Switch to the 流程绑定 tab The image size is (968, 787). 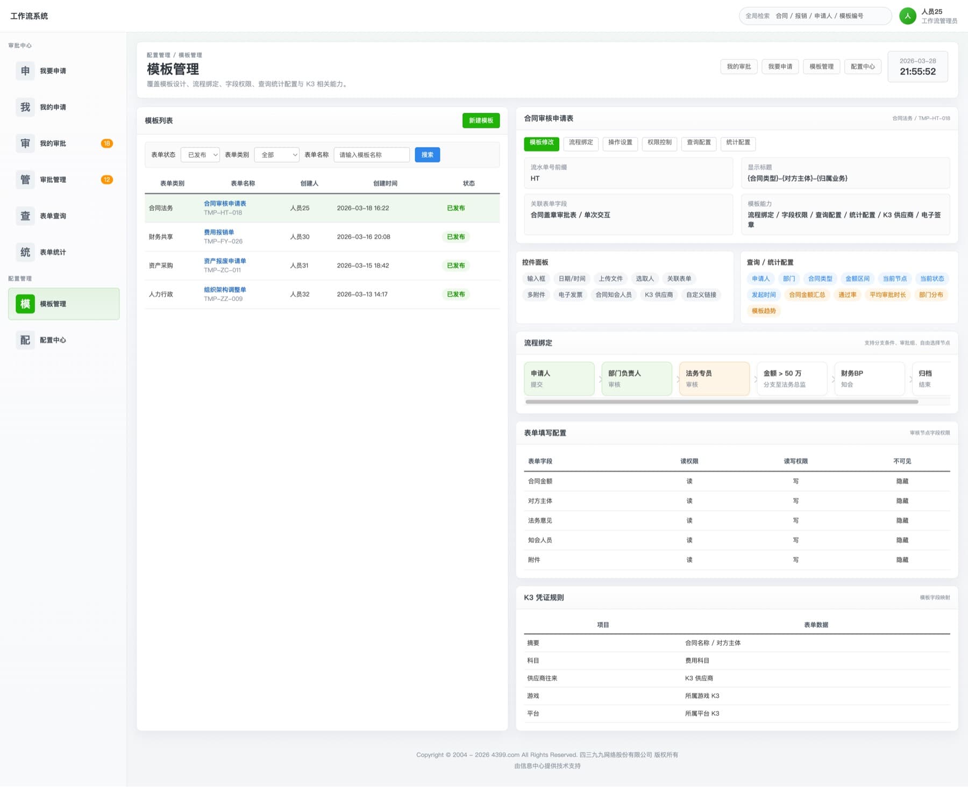click(x=581, y=143)
